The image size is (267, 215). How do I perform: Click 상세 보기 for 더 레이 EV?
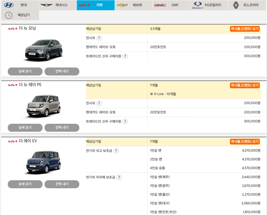click(x=25, y=184)
